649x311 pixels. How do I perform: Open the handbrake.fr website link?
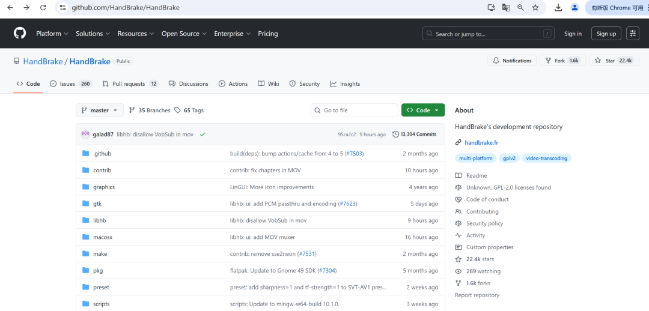pos(481,143)
